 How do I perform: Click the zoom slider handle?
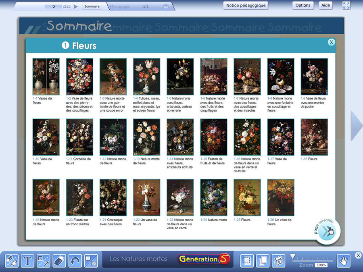pyautogui.click(x=293, y=256)
